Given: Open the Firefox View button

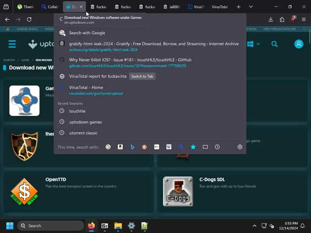Looking at the screenshot, I should [6, 7].
